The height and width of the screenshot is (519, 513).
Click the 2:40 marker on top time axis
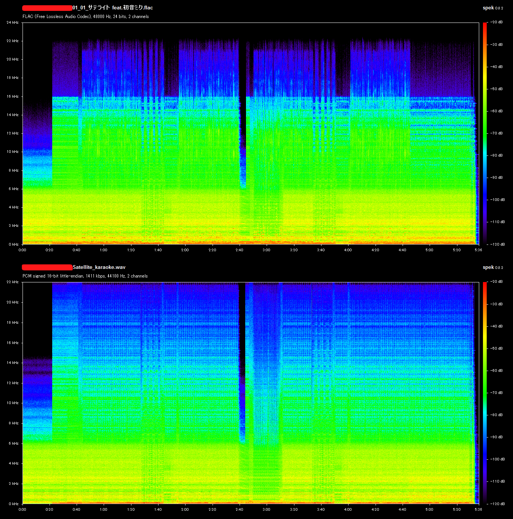(x=239, y=250)
